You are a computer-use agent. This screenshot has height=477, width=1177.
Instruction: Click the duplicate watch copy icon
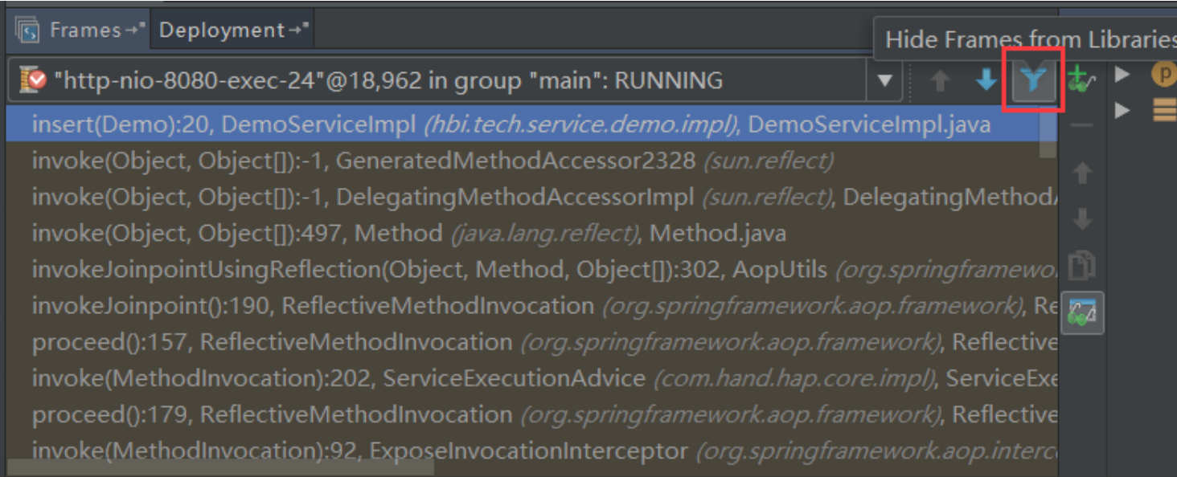coord(1083,265)
